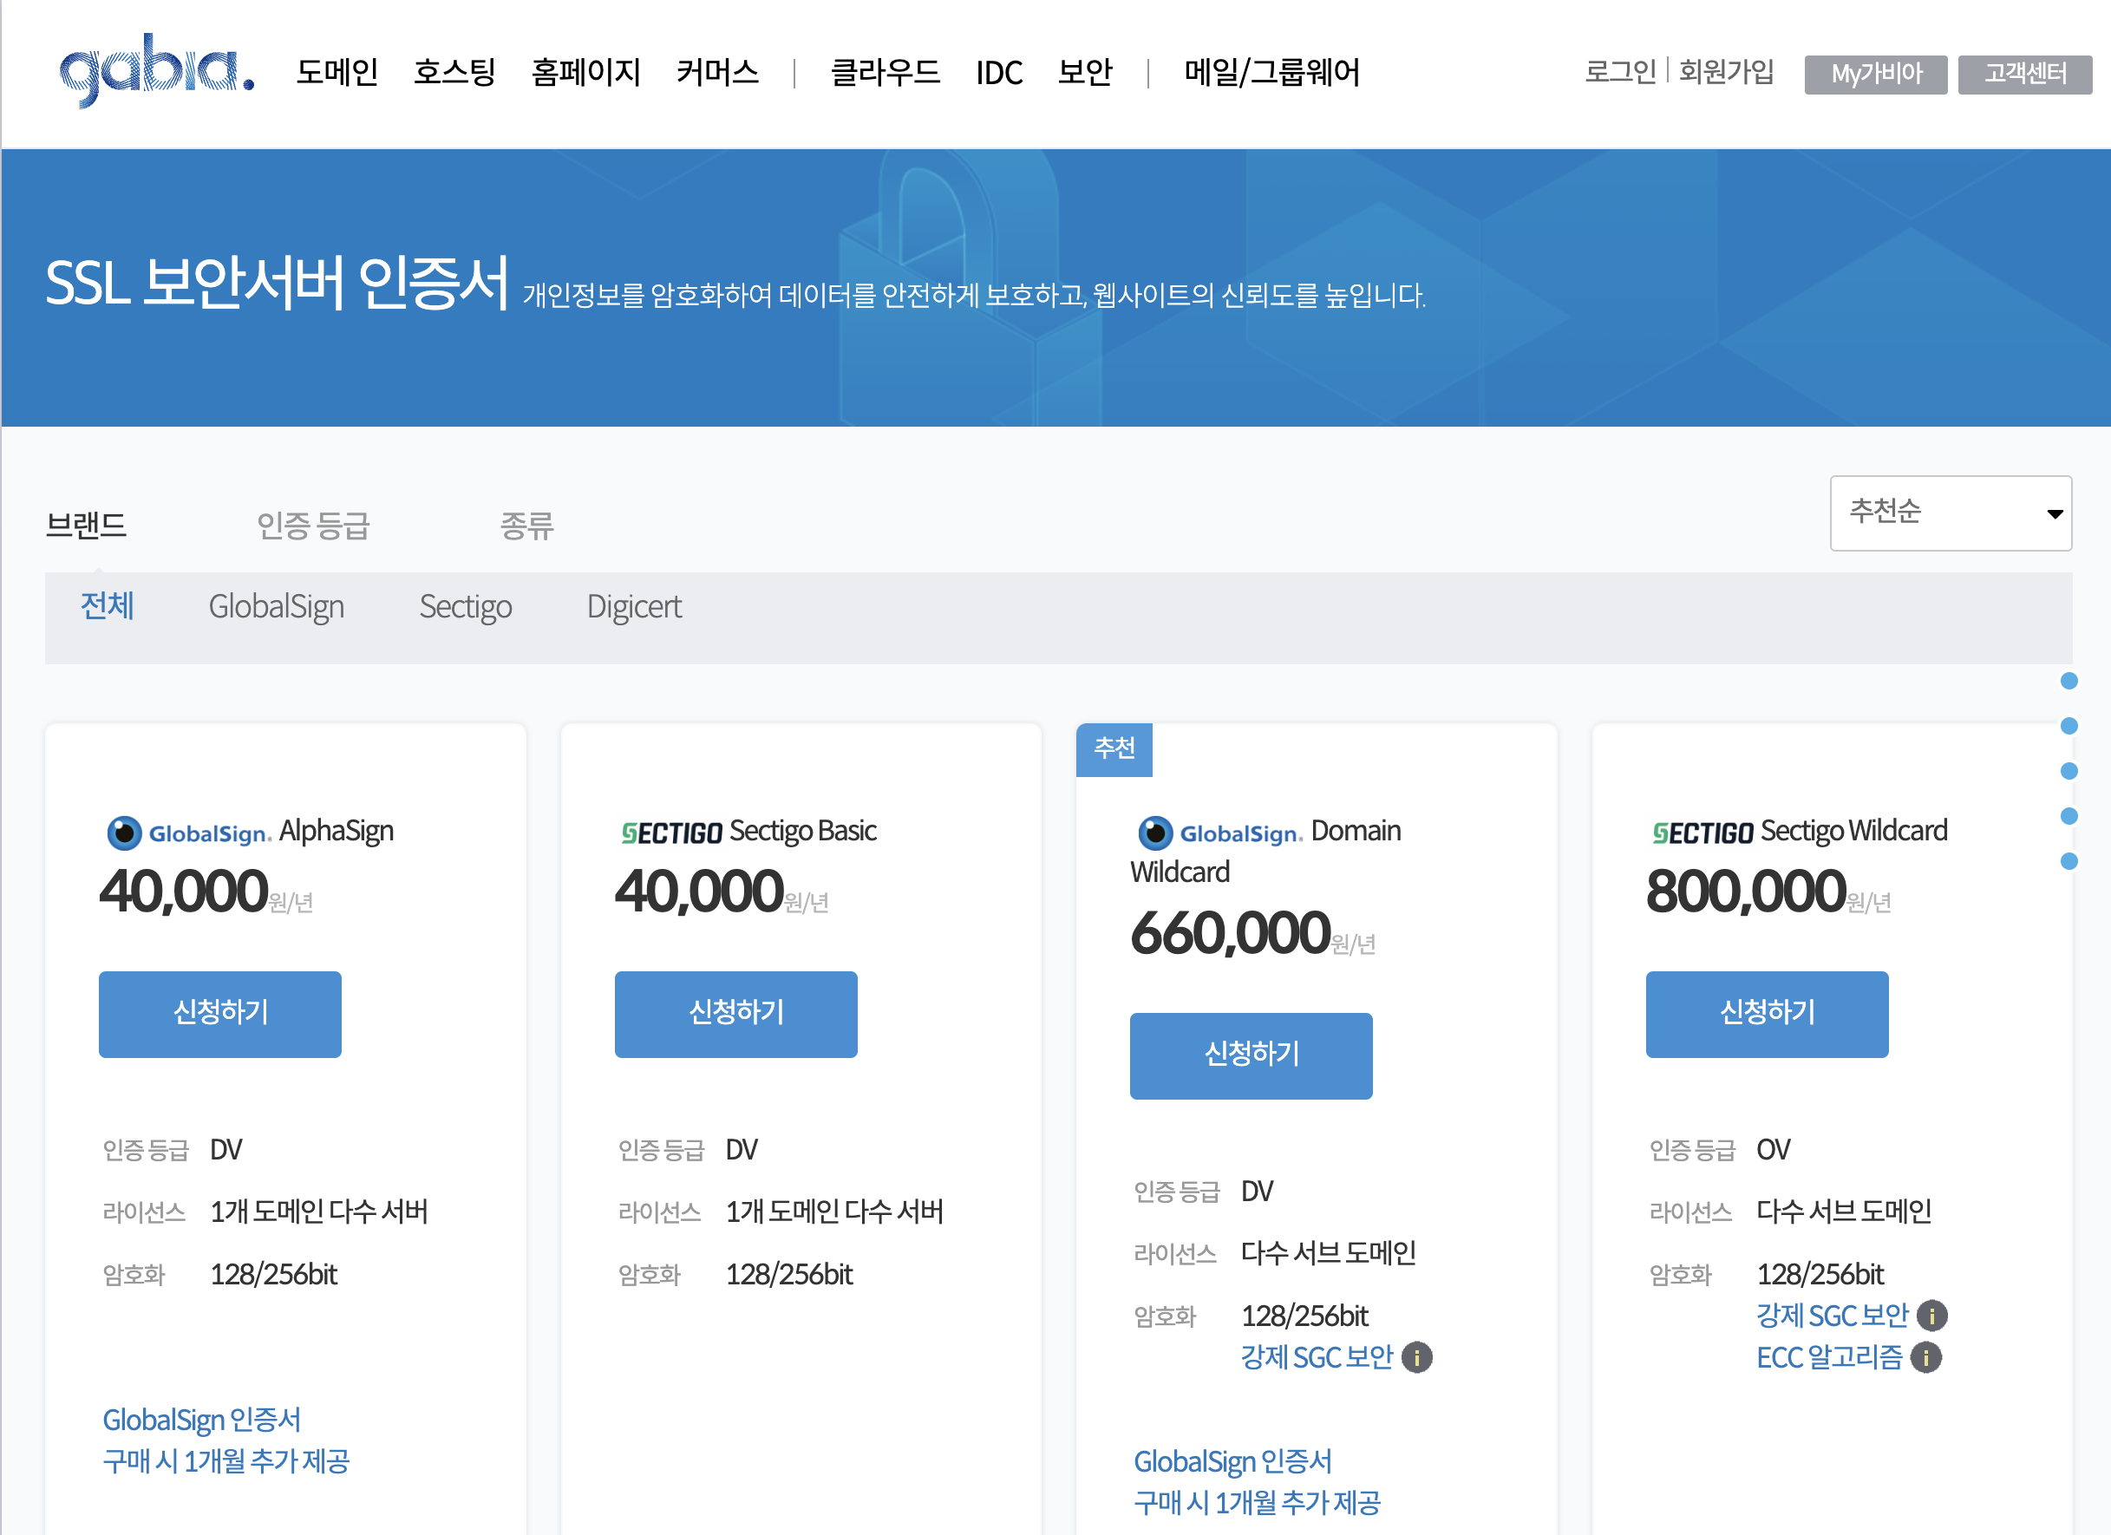Open the My가비아 button

click(x=1874, y=74)
